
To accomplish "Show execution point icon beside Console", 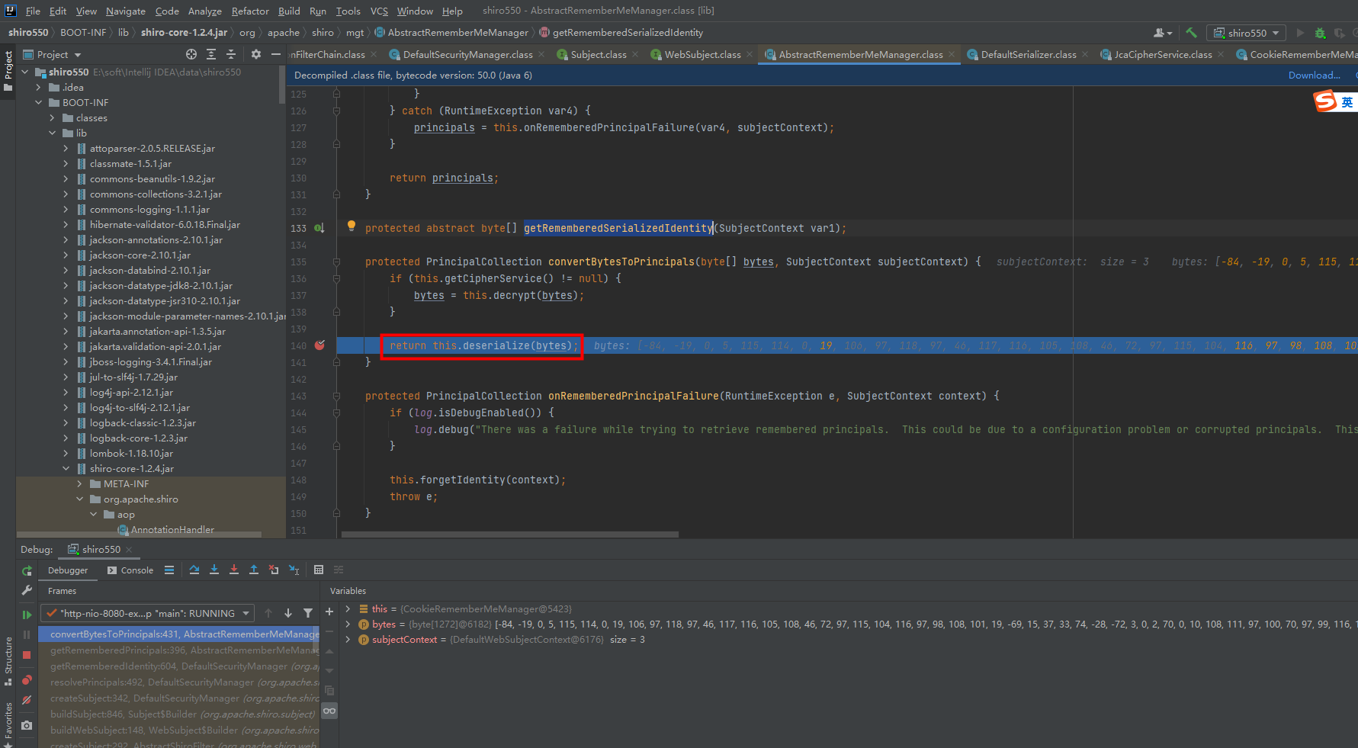I will coord(169,570).
